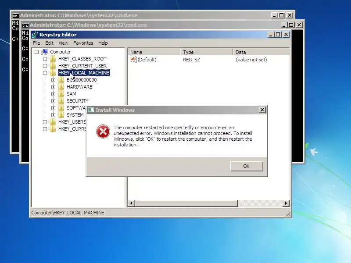Click the BCD00000000 folder icon
This screenshot has width=351, height=263.
pyautogui.click(x=61, y=80)
